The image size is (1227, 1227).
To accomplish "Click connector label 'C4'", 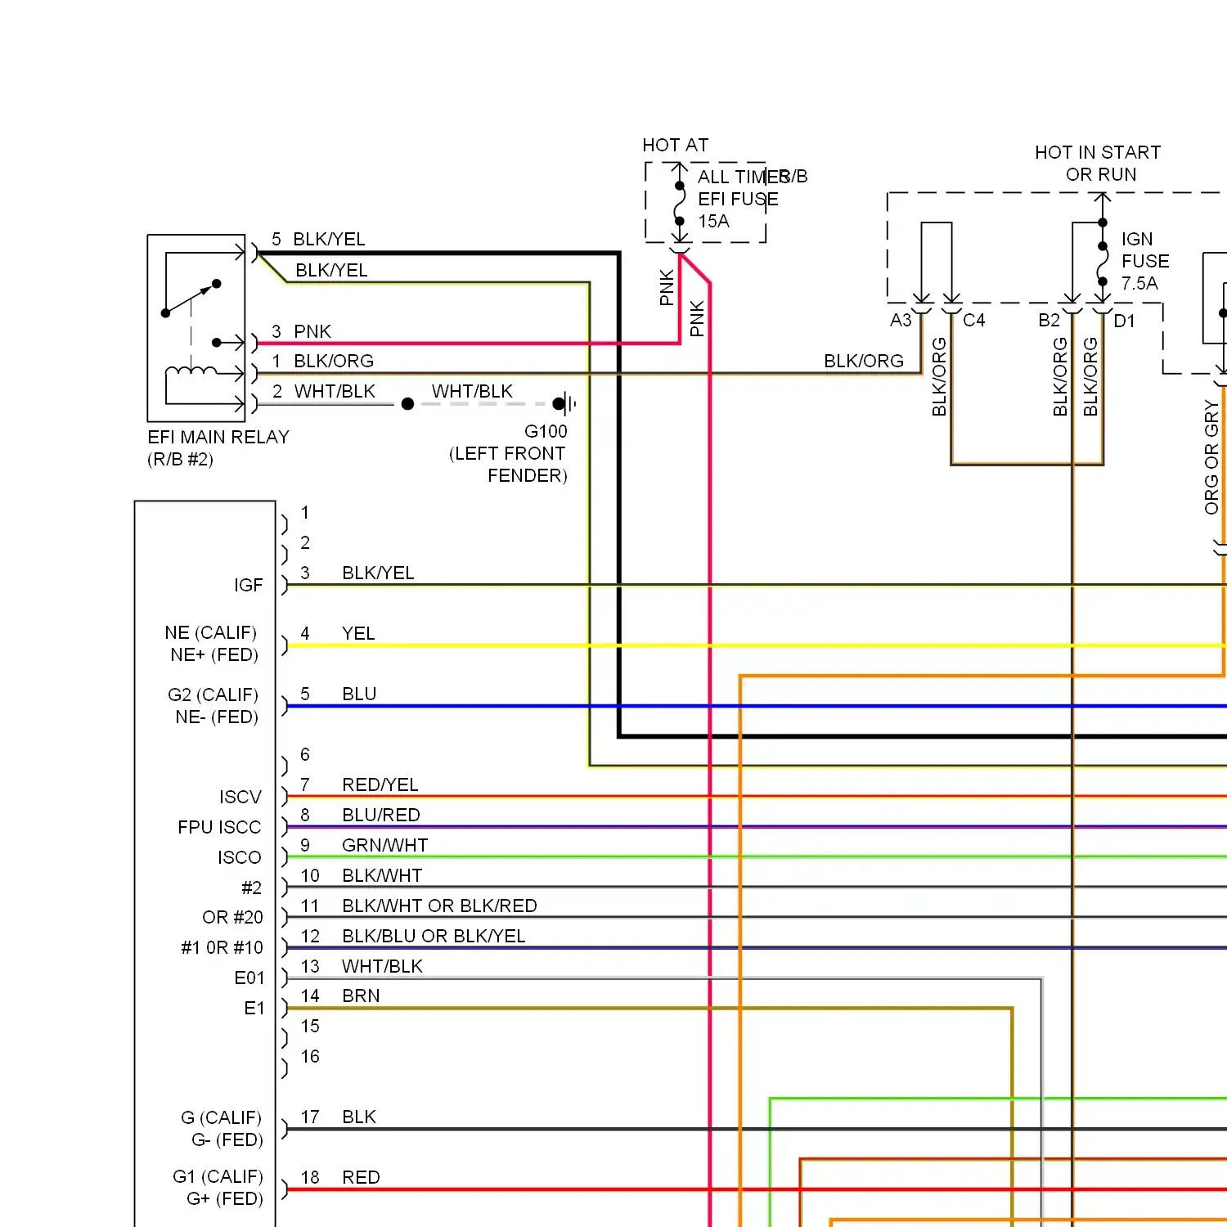I will click(x=974, y=321).
